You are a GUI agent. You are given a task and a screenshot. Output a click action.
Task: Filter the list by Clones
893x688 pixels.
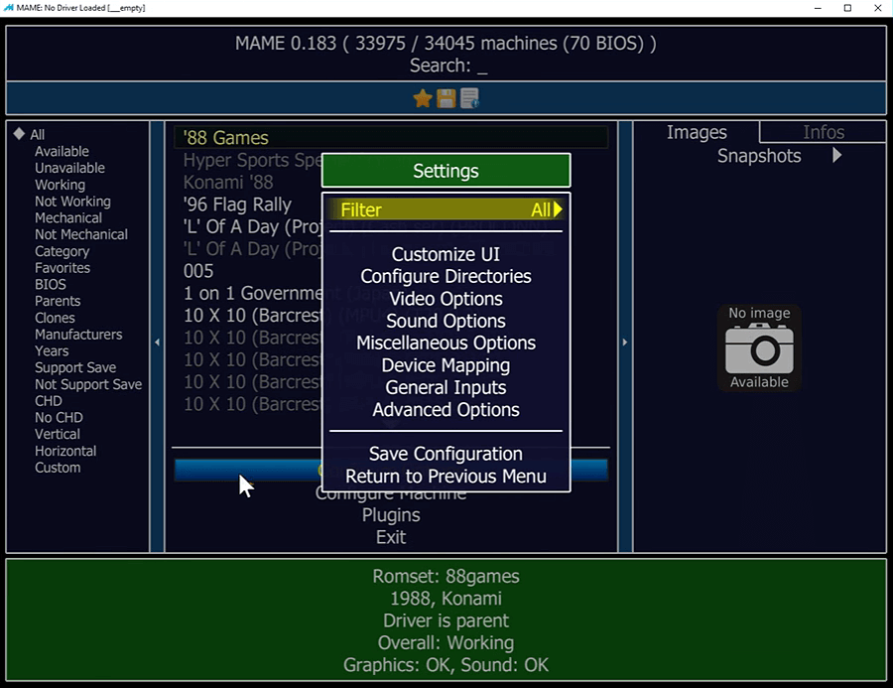click(55, 318)
